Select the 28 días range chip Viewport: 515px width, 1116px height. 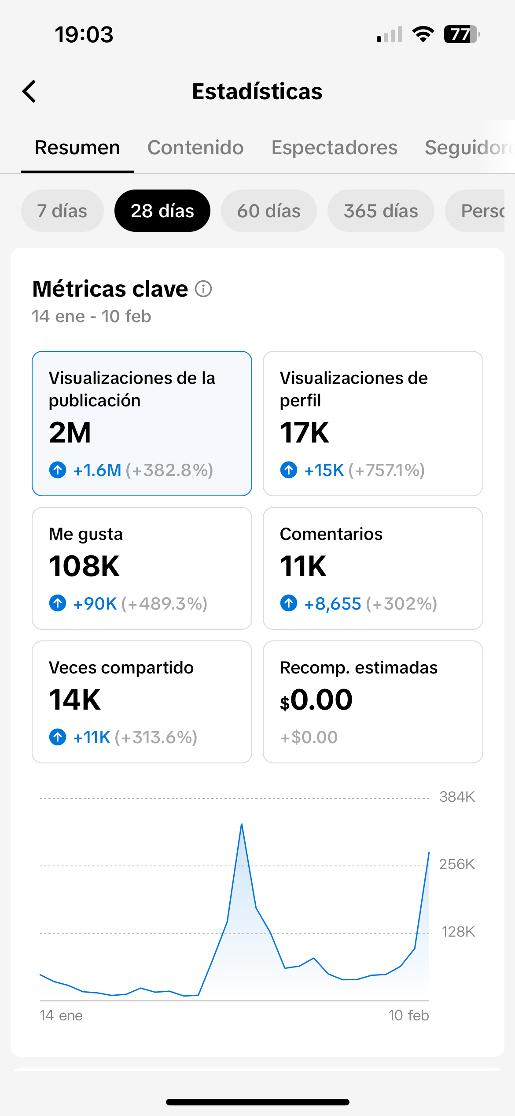click(162, 211)
